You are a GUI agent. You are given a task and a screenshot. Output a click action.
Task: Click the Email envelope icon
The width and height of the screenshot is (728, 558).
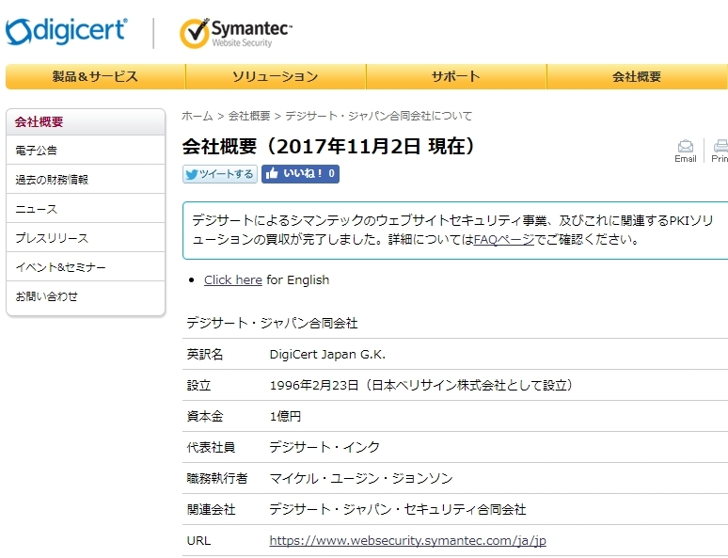pos(686,147)
